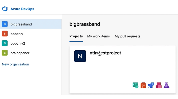Select the brainopener organization
The height and width of the screenshot is (99, 178).
31,53
